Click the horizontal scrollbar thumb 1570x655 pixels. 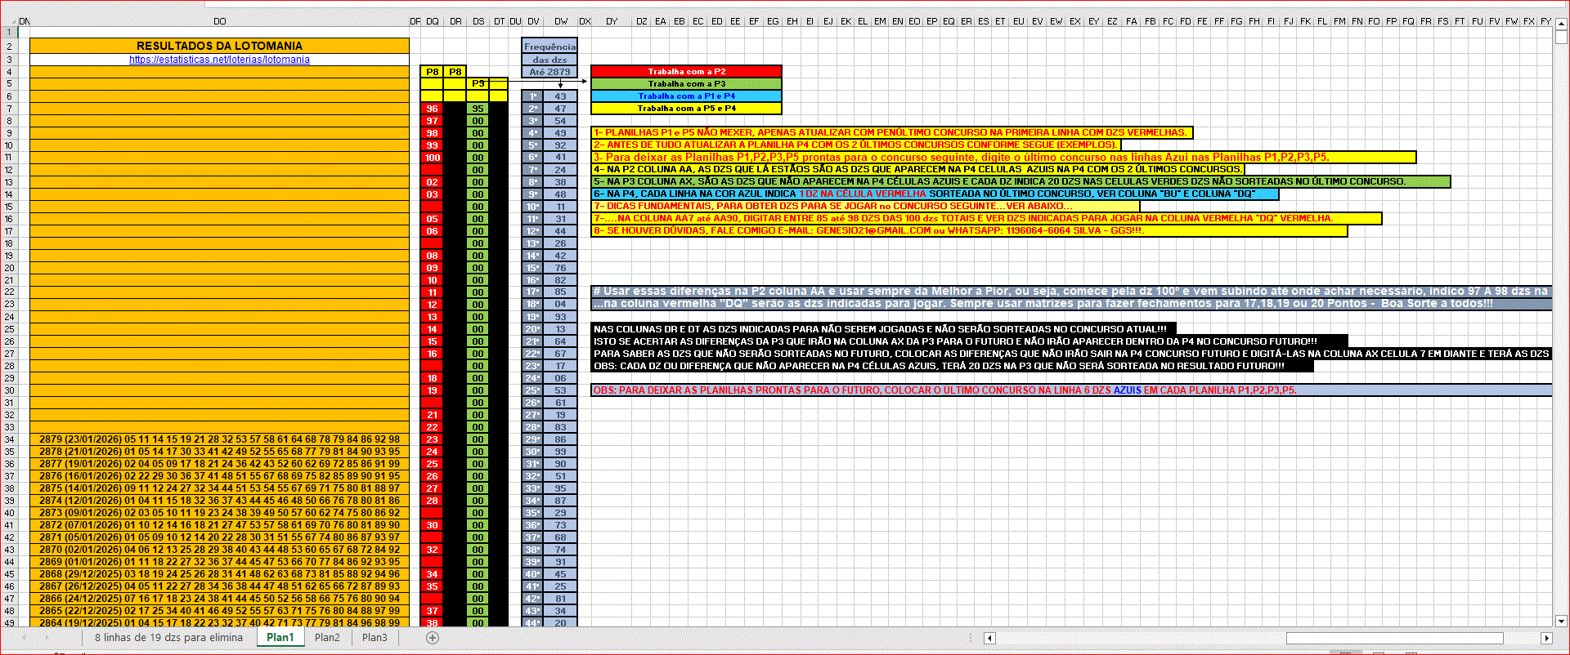coord(1394,638)
